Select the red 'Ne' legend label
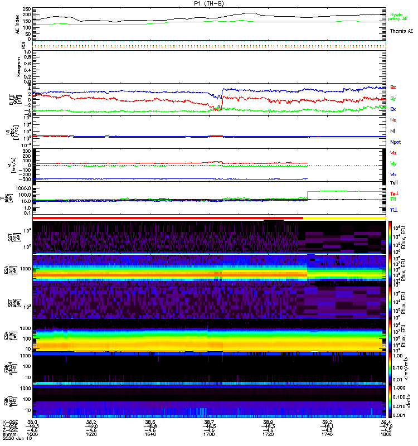 (x=393, y=120)
